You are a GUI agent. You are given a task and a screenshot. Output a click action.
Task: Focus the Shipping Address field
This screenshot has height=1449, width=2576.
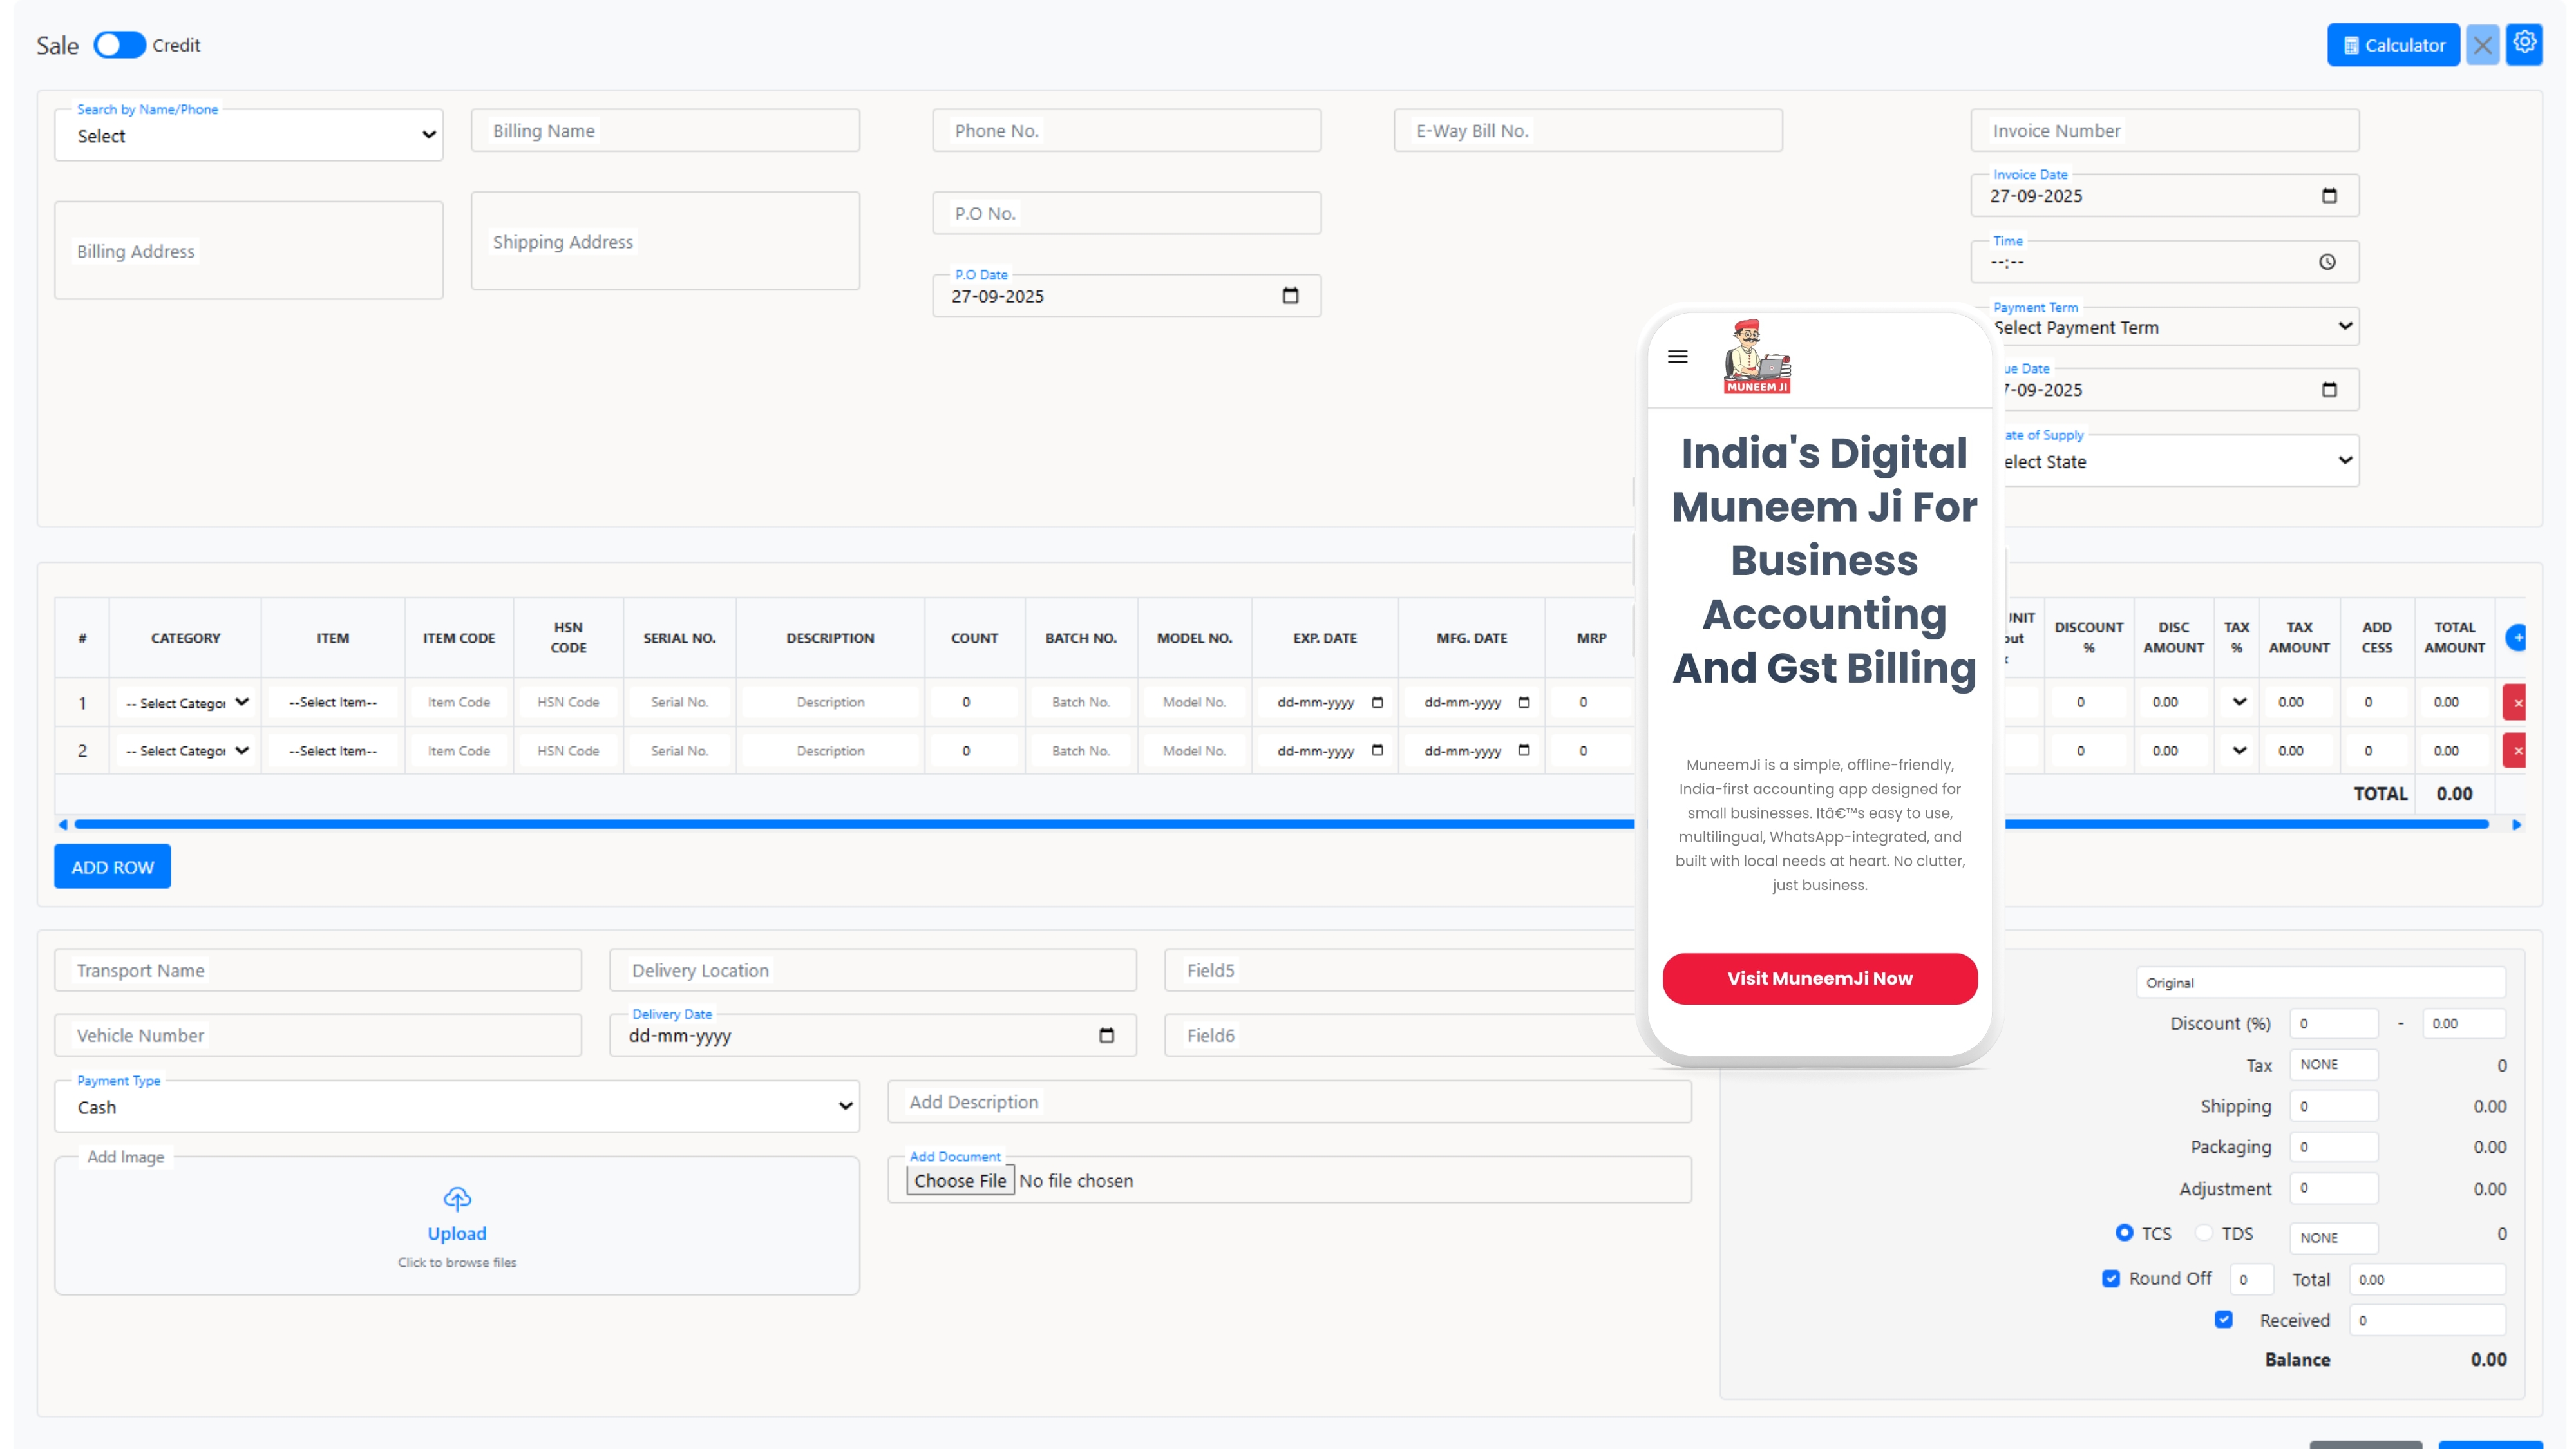click(x=665, y=241)
